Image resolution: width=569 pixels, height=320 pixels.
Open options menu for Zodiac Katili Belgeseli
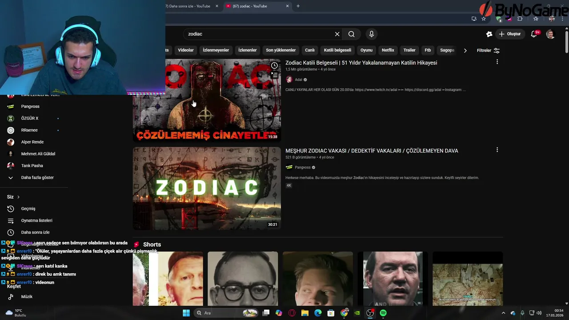[497, 62]
